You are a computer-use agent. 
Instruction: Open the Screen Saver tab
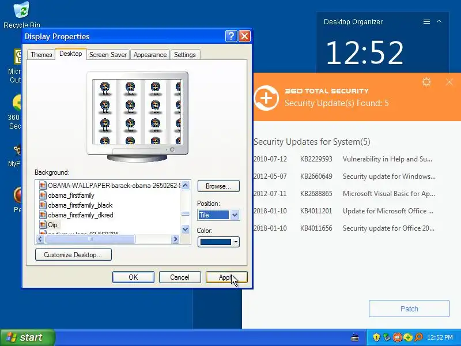tap(108, 55)
